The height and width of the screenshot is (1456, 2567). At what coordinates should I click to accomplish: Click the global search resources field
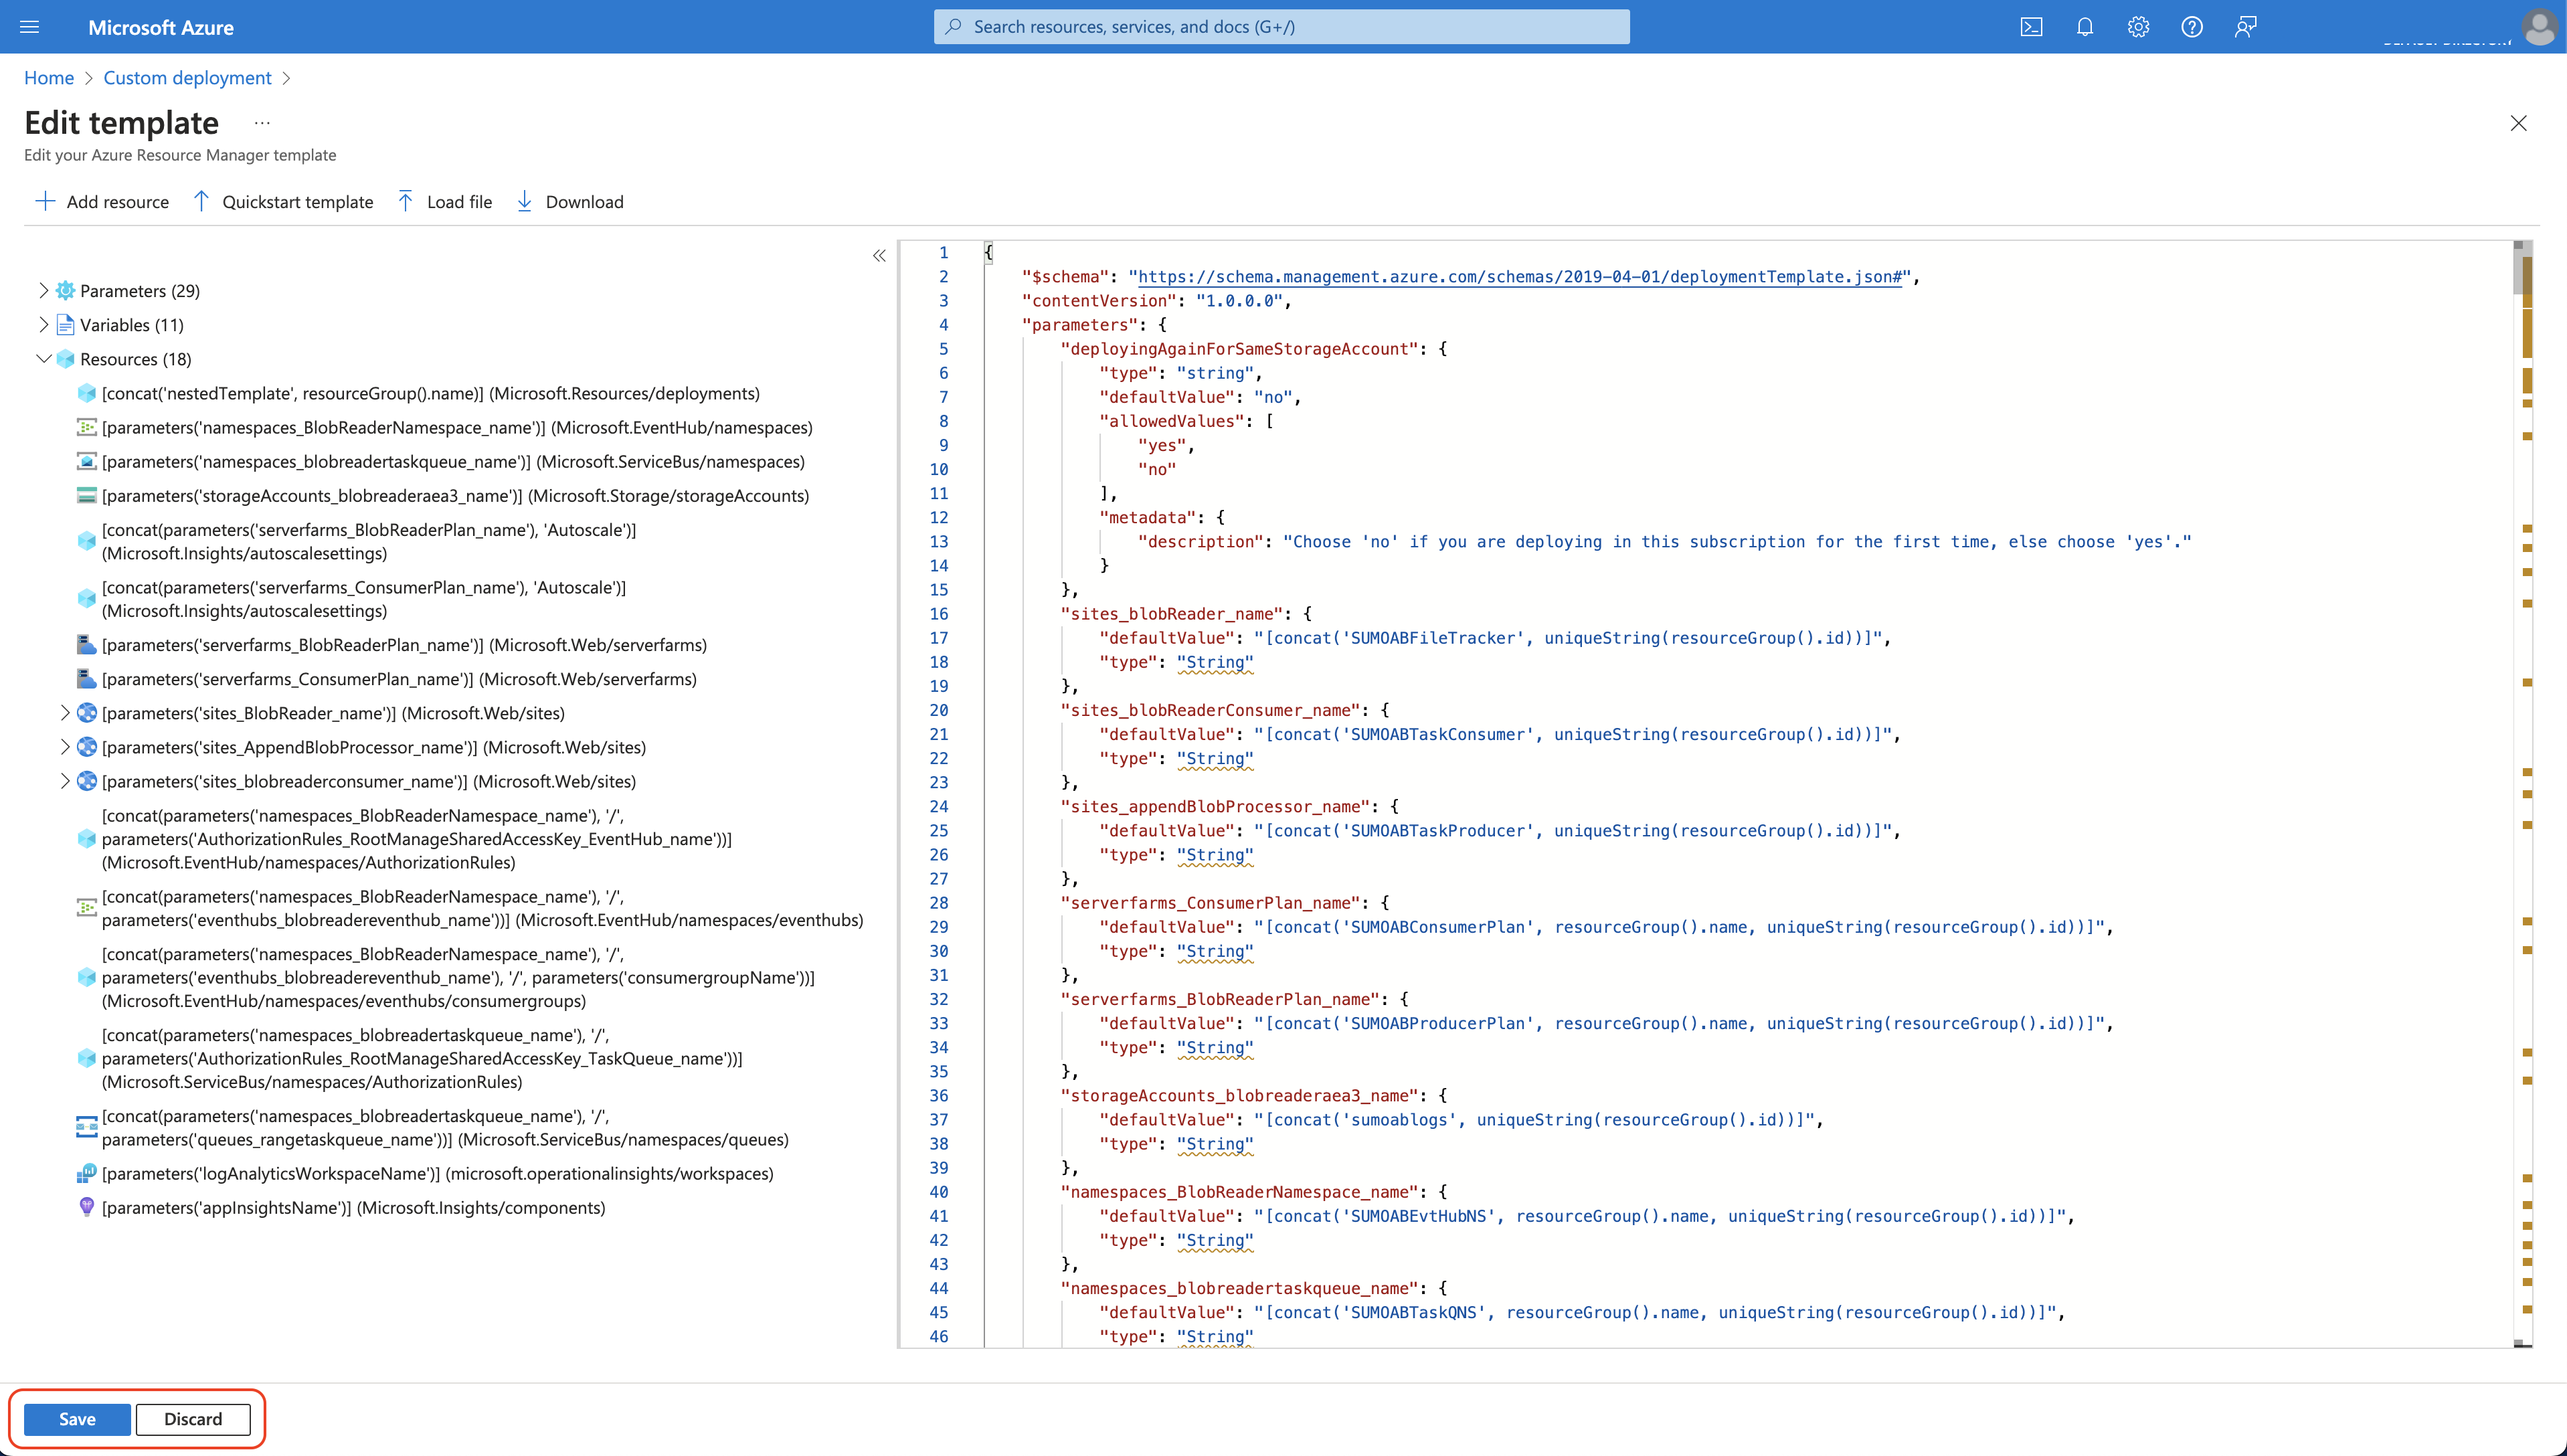click(x=1281, y=27)
